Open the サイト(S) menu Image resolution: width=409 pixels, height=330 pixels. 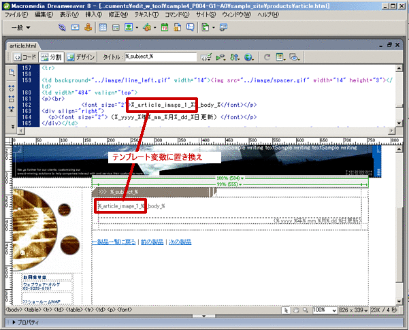coord(206,14)
